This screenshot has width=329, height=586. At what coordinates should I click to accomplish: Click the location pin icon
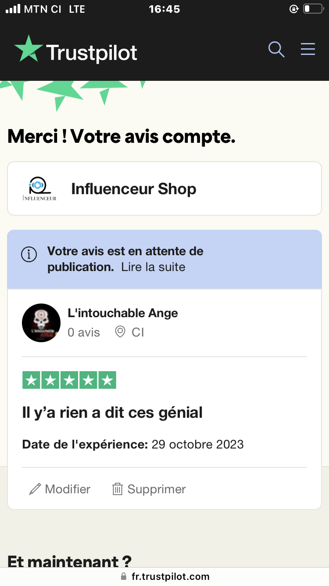[x=120, y=332]
